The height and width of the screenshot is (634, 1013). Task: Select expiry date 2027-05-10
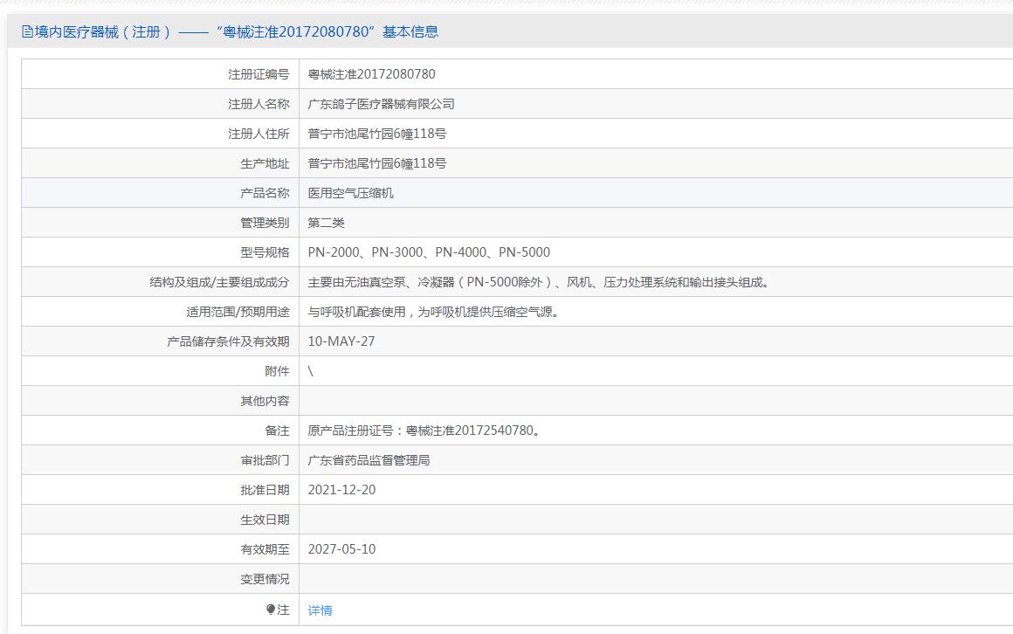(x=341, y=549)
